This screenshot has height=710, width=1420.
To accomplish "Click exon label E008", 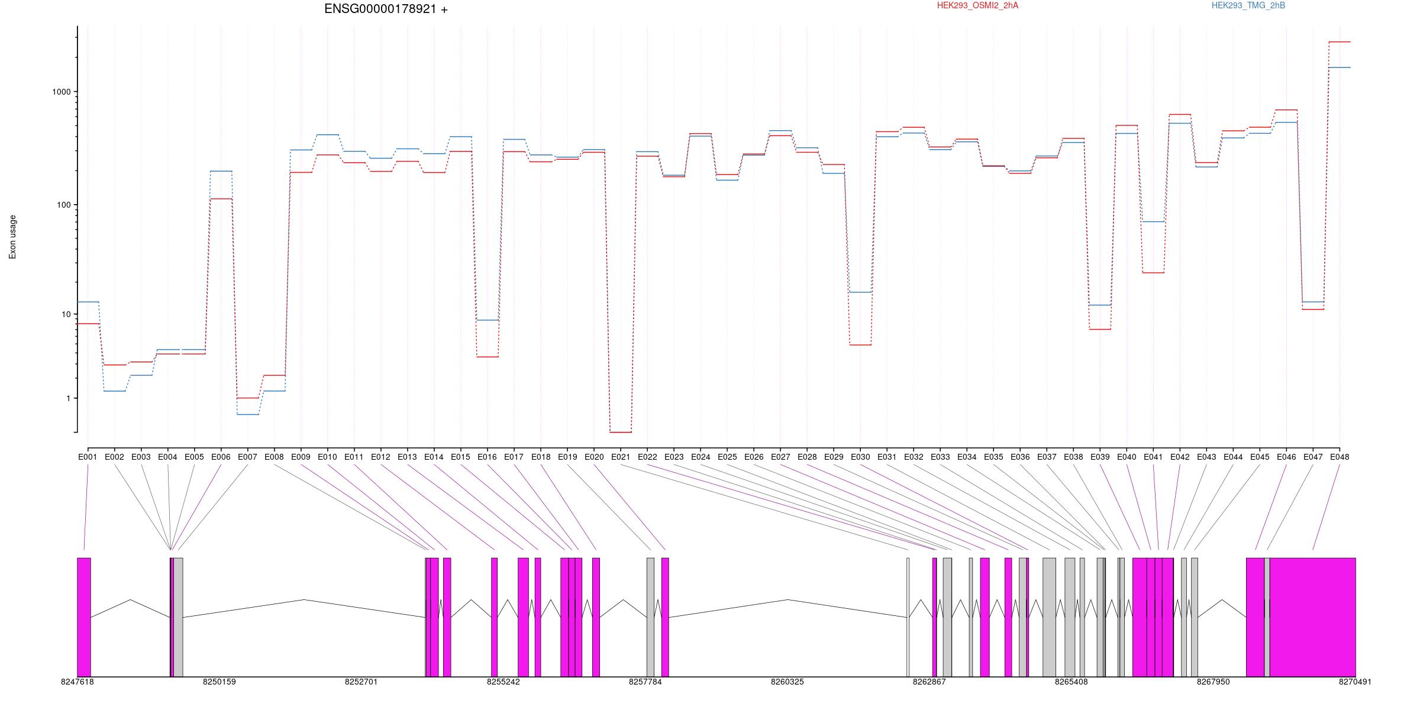I will pos(274,457).
